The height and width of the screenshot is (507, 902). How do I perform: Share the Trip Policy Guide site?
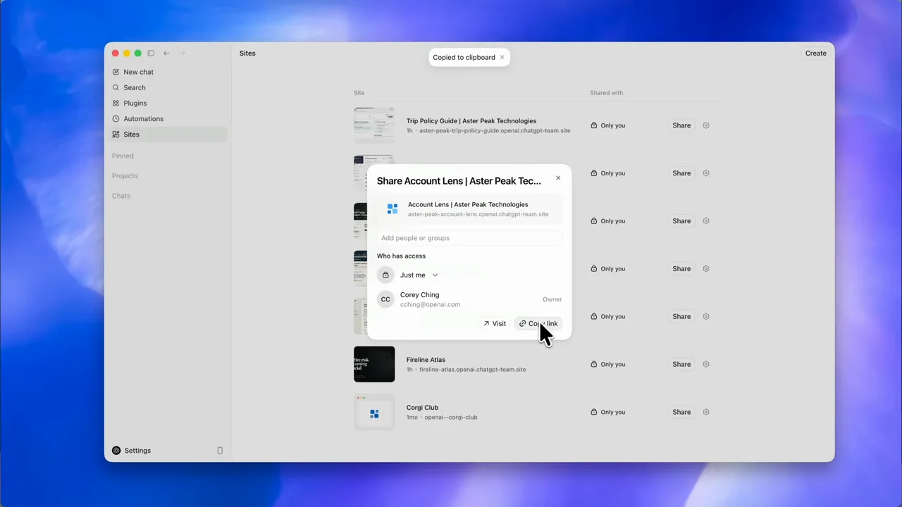point(681,125)
